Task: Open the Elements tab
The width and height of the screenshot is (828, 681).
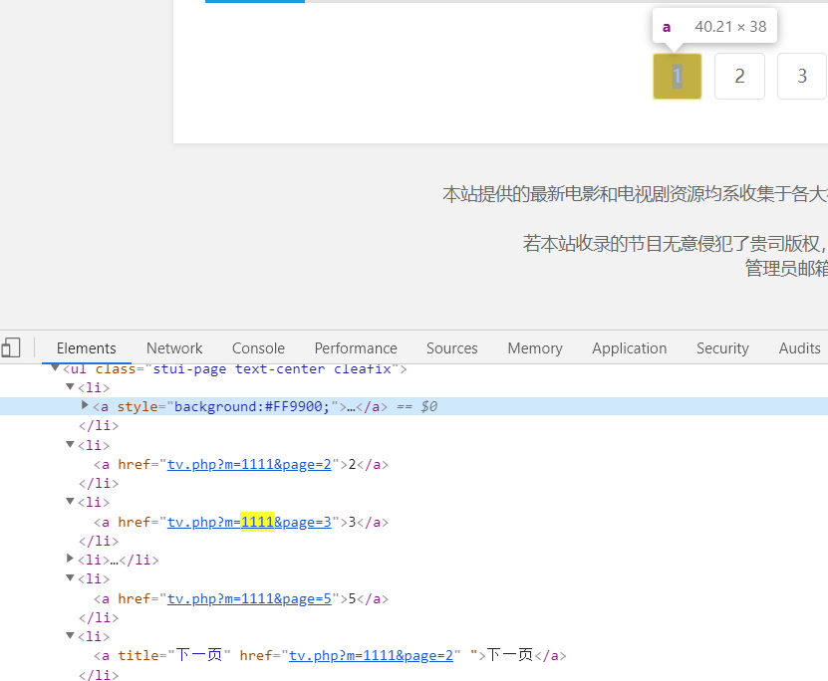Action: (86, 348)
